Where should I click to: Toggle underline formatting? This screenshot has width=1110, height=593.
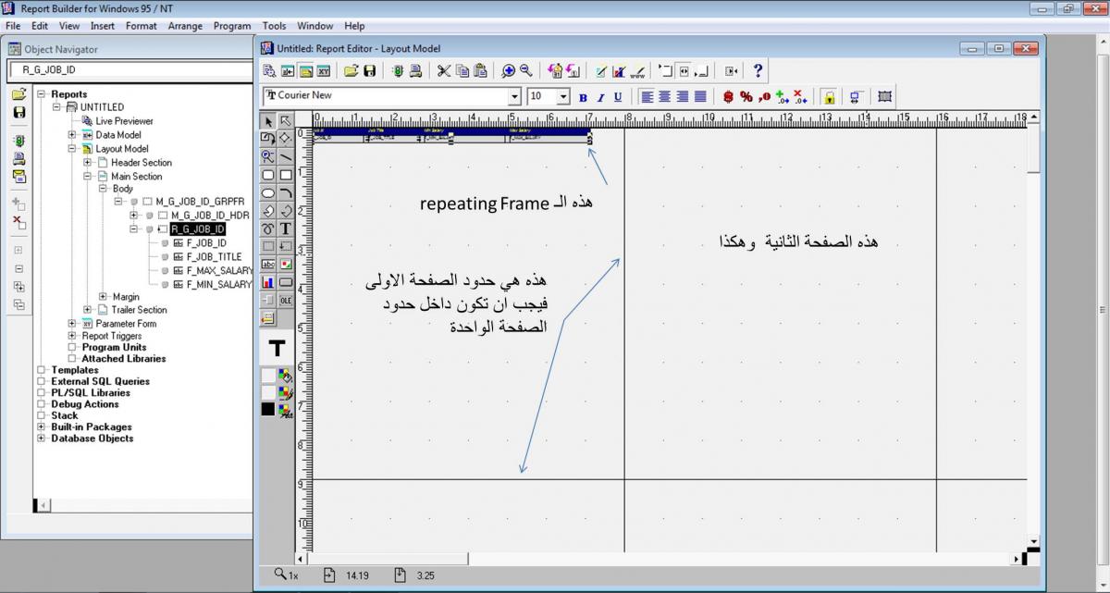(x=618, y=97)
